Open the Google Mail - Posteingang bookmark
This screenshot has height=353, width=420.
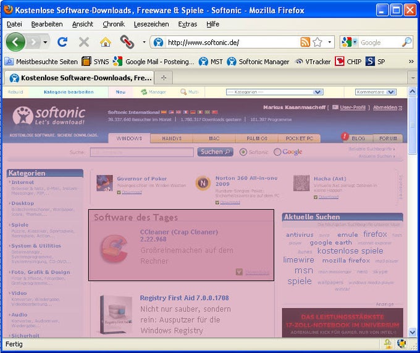(153, 62)
